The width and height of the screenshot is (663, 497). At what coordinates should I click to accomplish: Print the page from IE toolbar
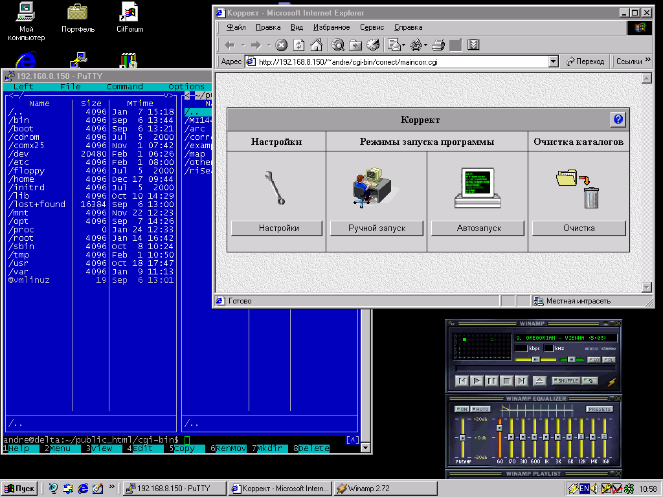438,45
